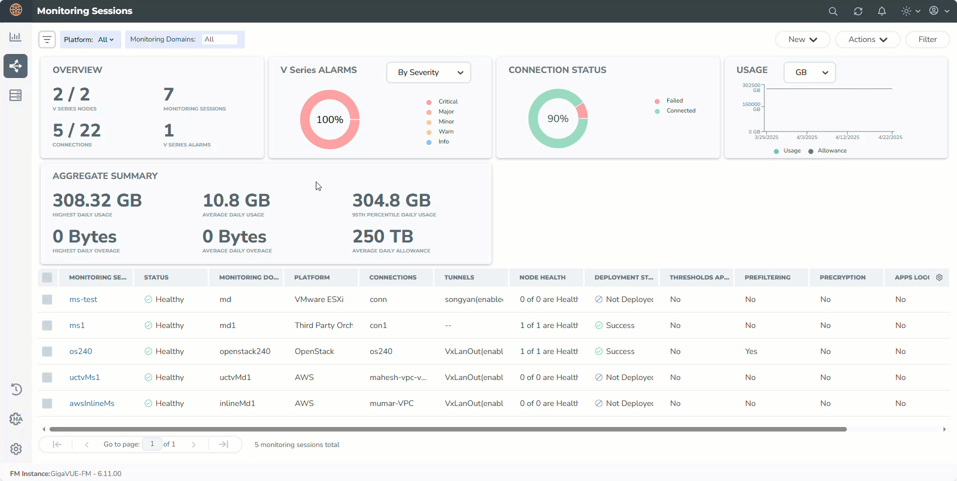Open the uctvMs1 monitoring session link

click(x=85, y=377)
